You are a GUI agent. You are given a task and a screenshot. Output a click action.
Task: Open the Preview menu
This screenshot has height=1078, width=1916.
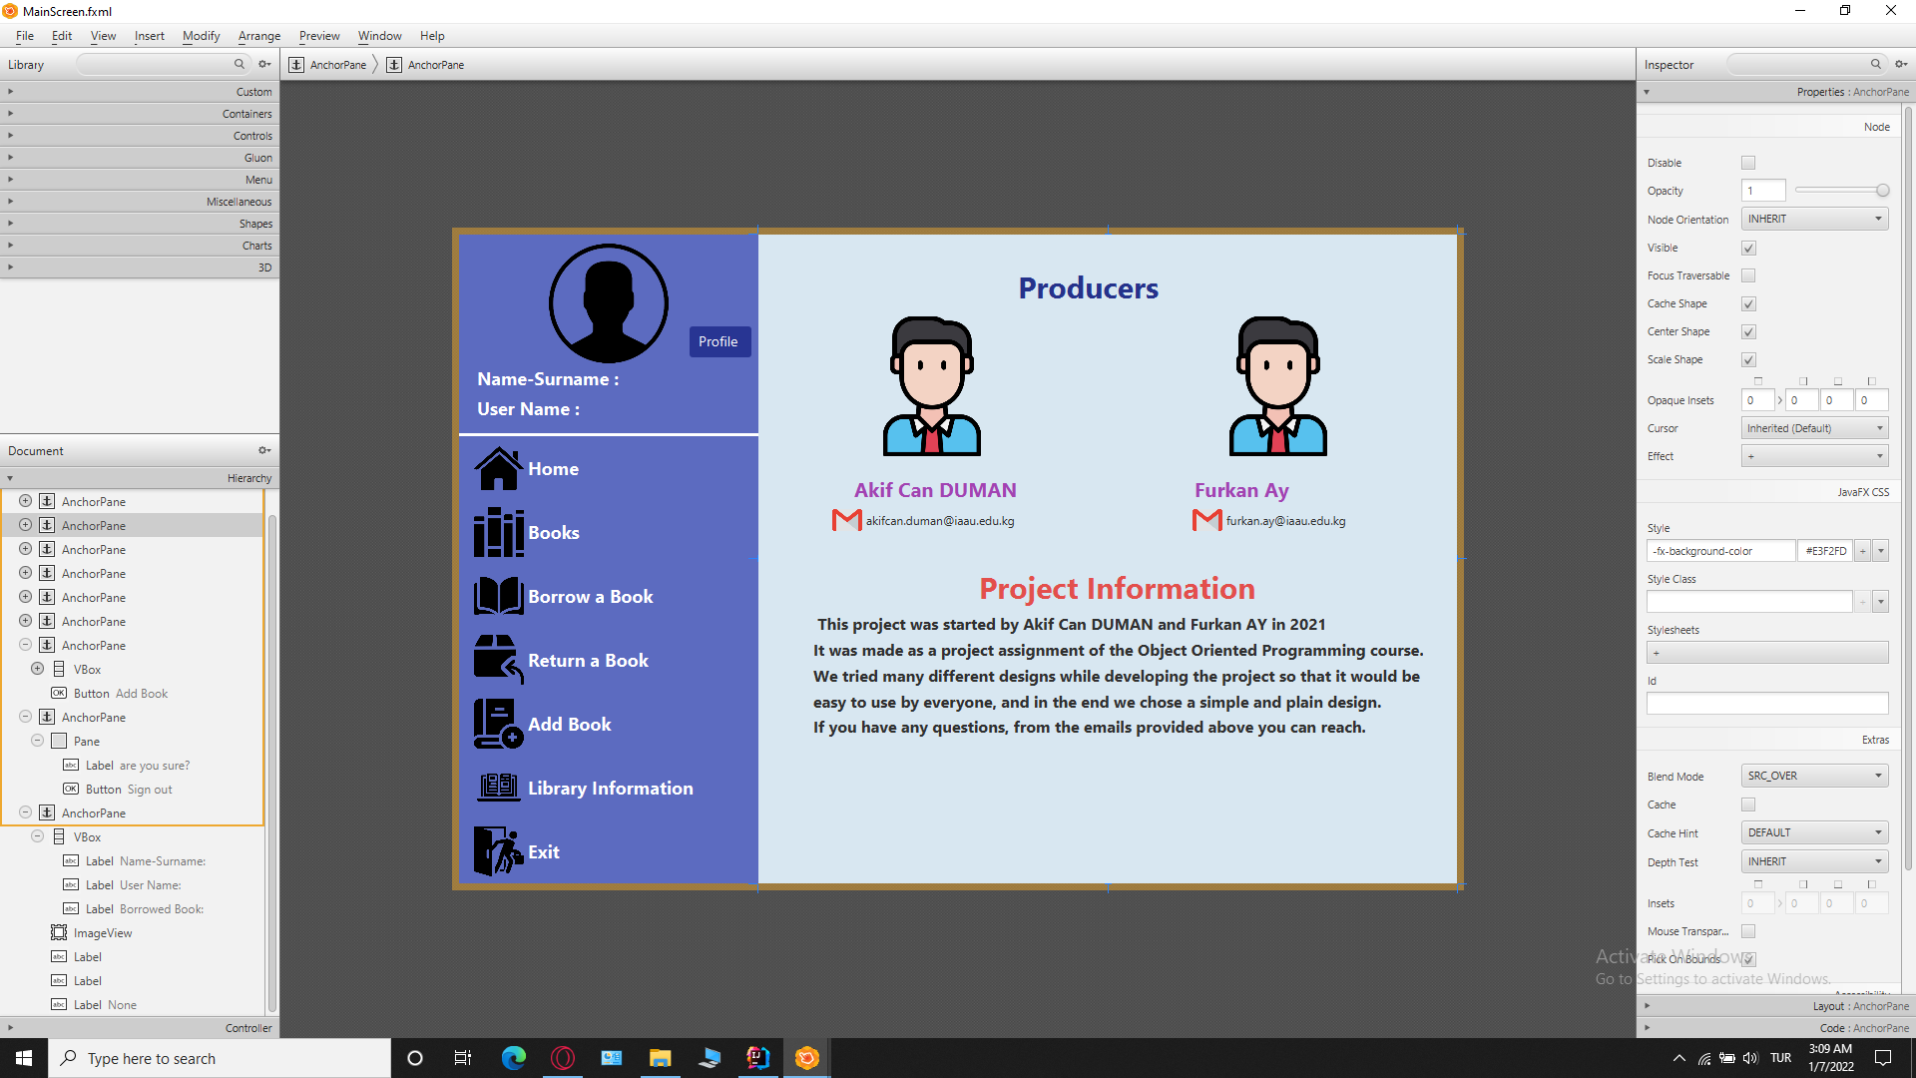coord(319,36)
